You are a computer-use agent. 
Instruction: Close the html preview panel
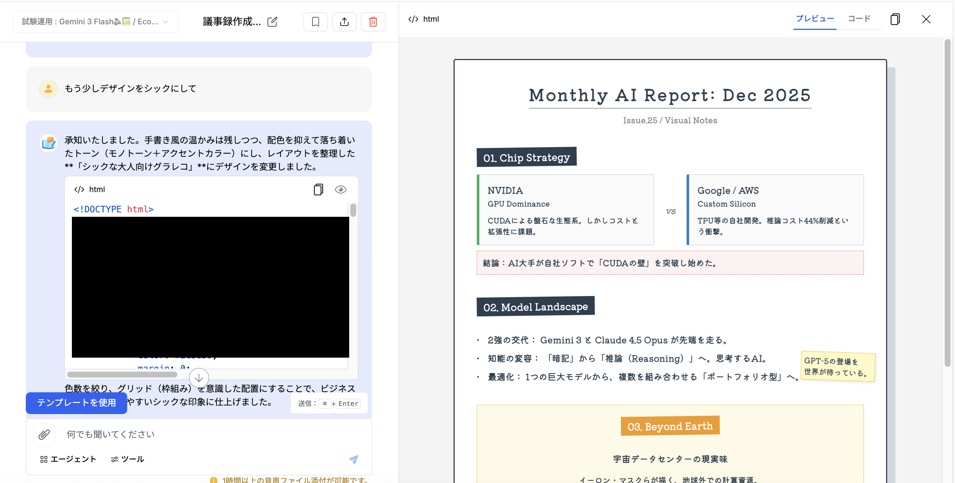(x=926, y=19)
